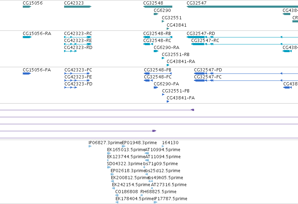Click protein CG32548-PB

158,73
